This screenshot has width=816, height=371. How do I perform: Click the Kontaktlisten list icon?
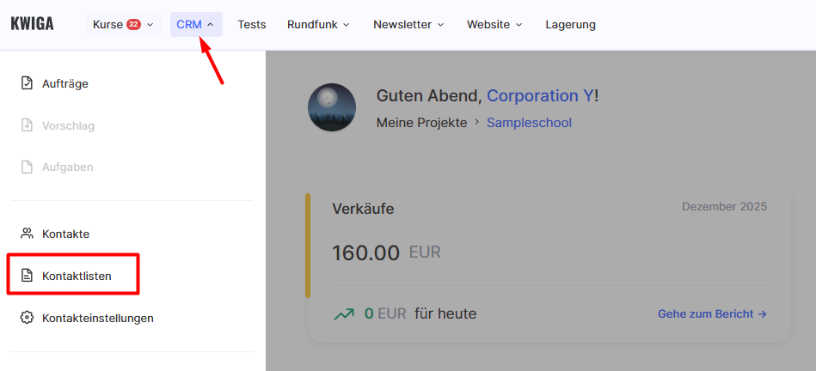coord(27,277)
